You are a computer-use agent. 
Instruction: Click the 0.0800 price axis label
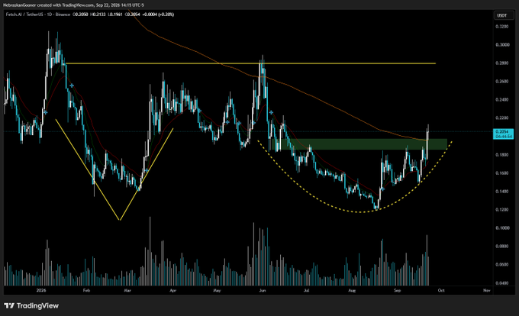tap(501, 247)
